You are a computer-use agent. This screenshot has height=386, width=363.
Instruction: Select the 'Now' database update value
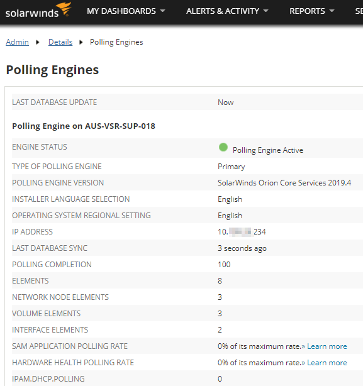click(x=226, y=102)
